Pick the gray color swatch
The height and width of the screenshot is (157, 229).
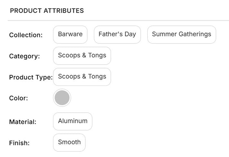62,98
